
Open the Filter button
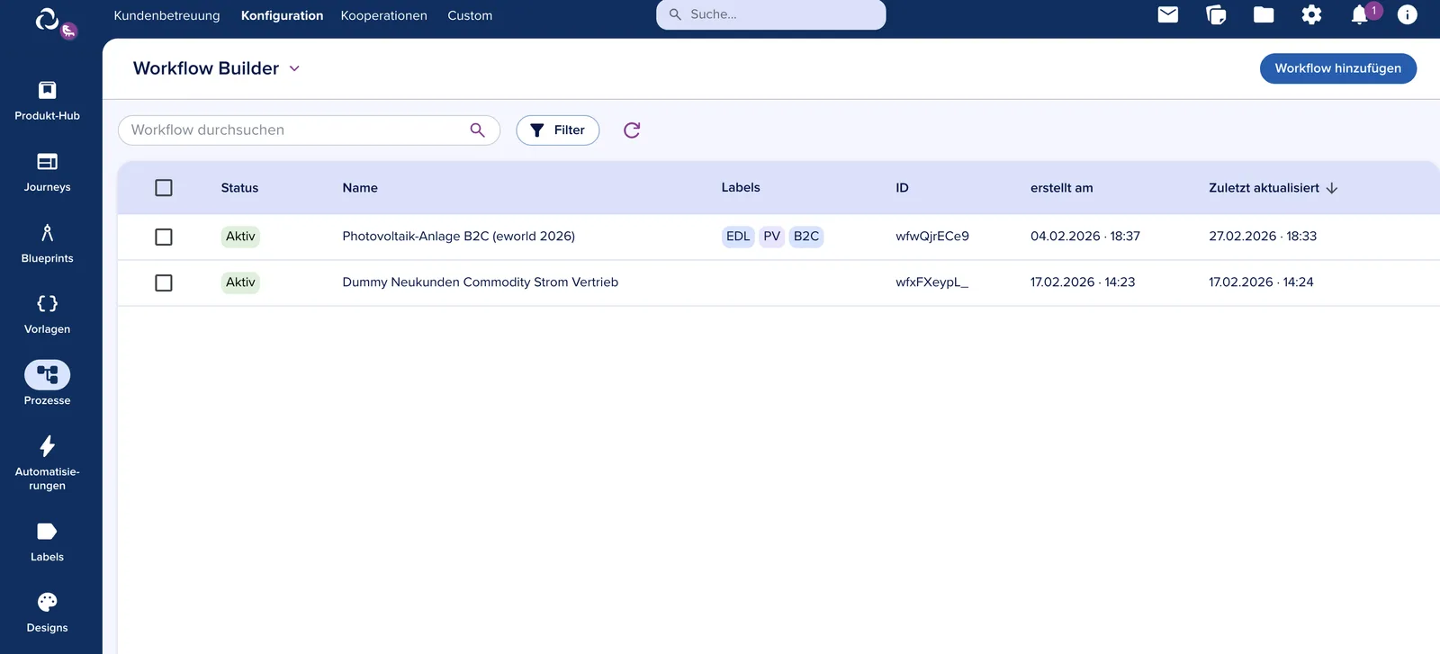click(557, 130)
